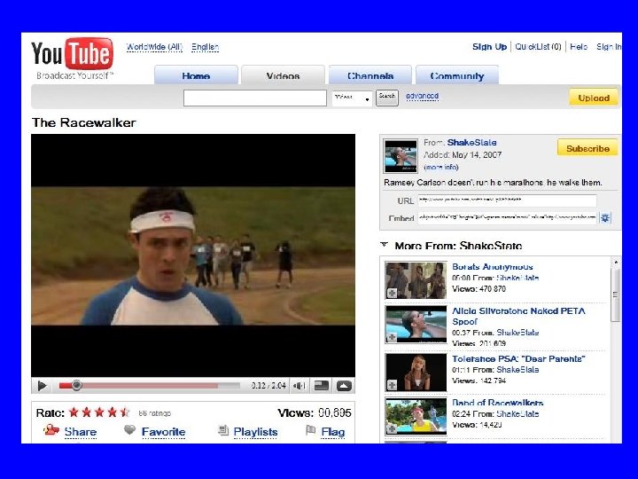The width and height of the screenshot is (638, 479).
Task: Add Borats Anonymous to QuickList plus icon
Action: tap(393, 293)
